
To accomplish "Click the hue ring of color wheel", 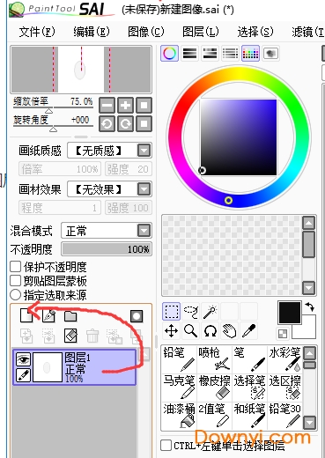I will pyautogui.click(x=240, y=74).
